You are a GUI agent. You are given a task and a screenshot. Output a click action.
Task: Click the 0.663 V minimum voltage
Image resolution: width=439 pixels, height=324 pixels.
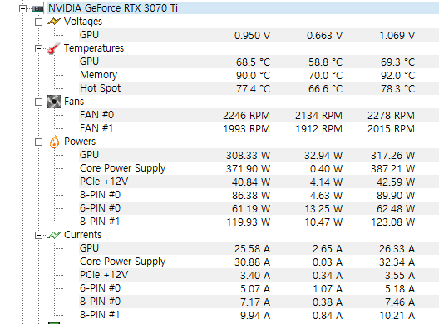[325, 36]
